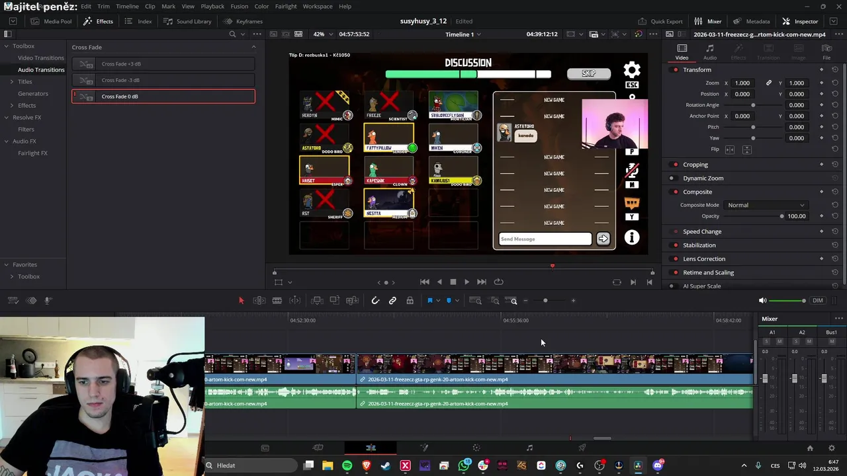Expand the Effects item in Toolbox
847x476 pixels.
pyautogui.click(x=11, y=105)
